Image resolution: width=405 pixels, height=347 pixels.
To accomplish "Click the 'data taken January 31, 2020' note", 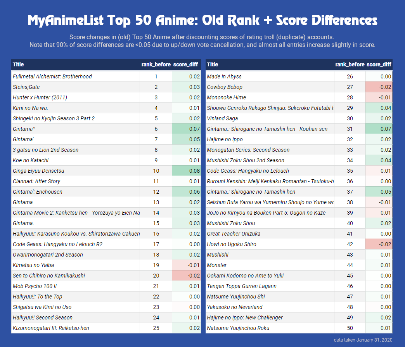I will [363, 340].
